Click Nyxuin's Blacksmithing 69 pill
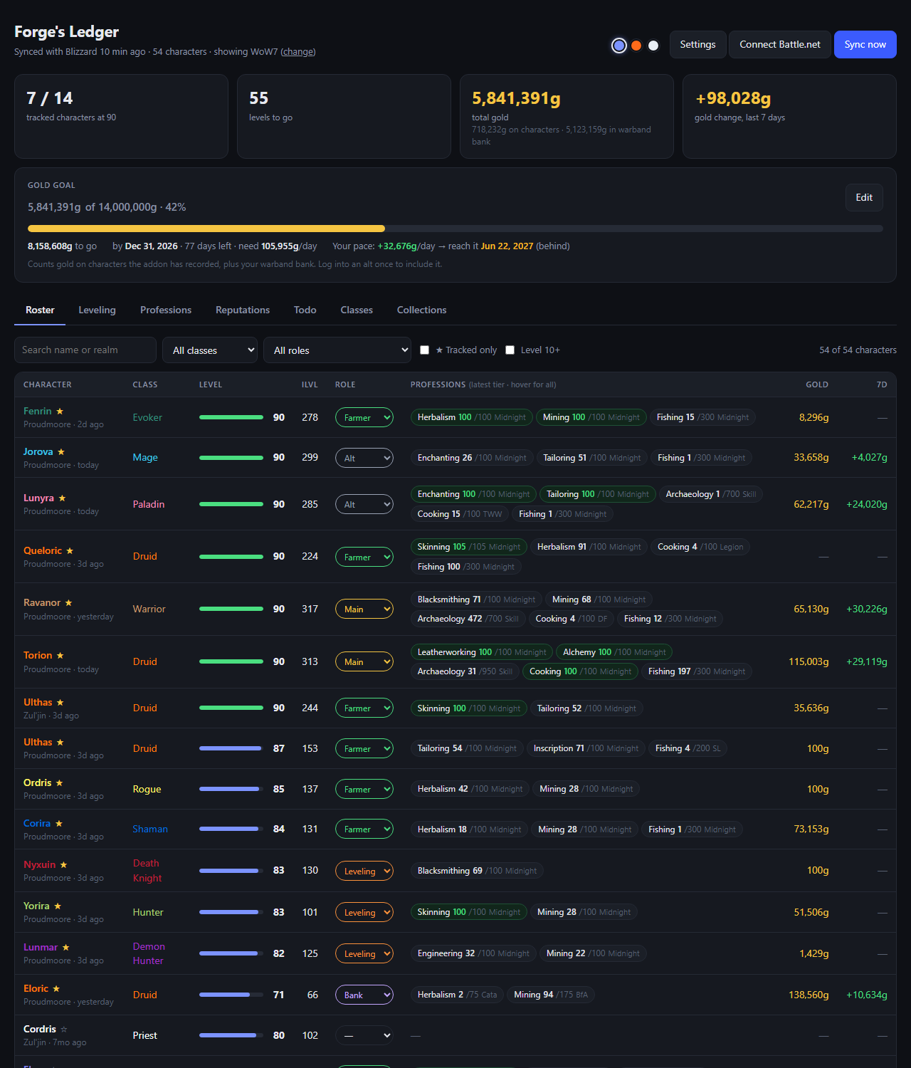 coord(477,871)
